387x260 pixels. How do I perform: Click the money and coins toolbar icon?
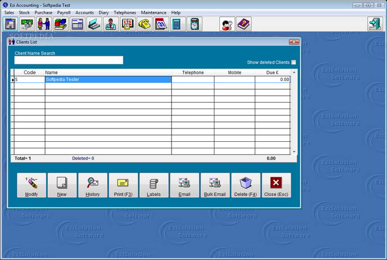click(x=27, y=24)
